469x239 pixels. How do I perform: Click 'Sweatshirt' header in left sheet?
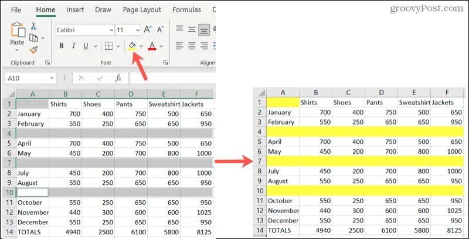pyautogui.click(x=164, y=104)
